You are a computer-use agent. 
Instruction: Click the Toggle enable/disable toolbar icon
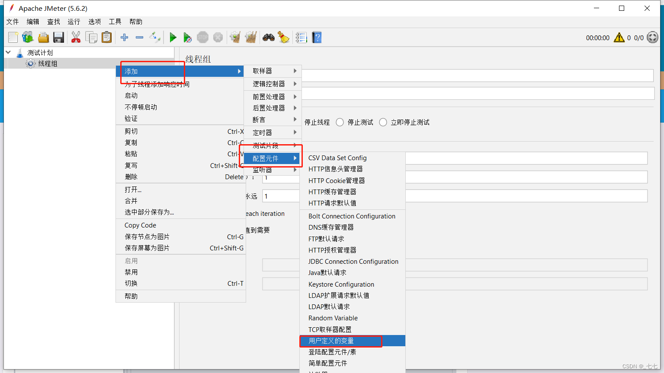pos(155,38)
